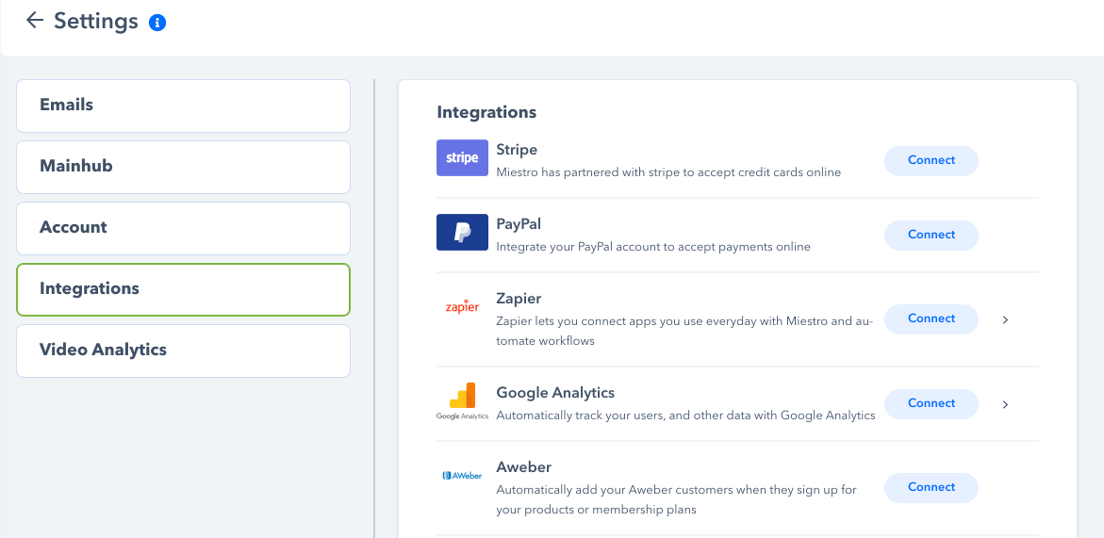This screenshot has height=538, width=1104.
Task: Connect the Google Analytics integration
Action: click(931, 403)
